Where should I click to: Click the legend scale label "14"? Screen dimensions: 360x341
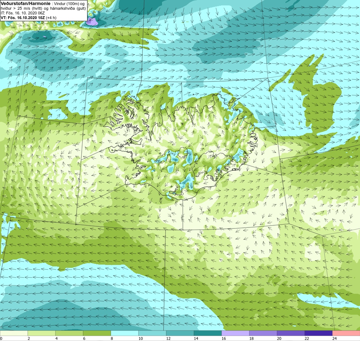pyautogui.click(x=196, y=338)
